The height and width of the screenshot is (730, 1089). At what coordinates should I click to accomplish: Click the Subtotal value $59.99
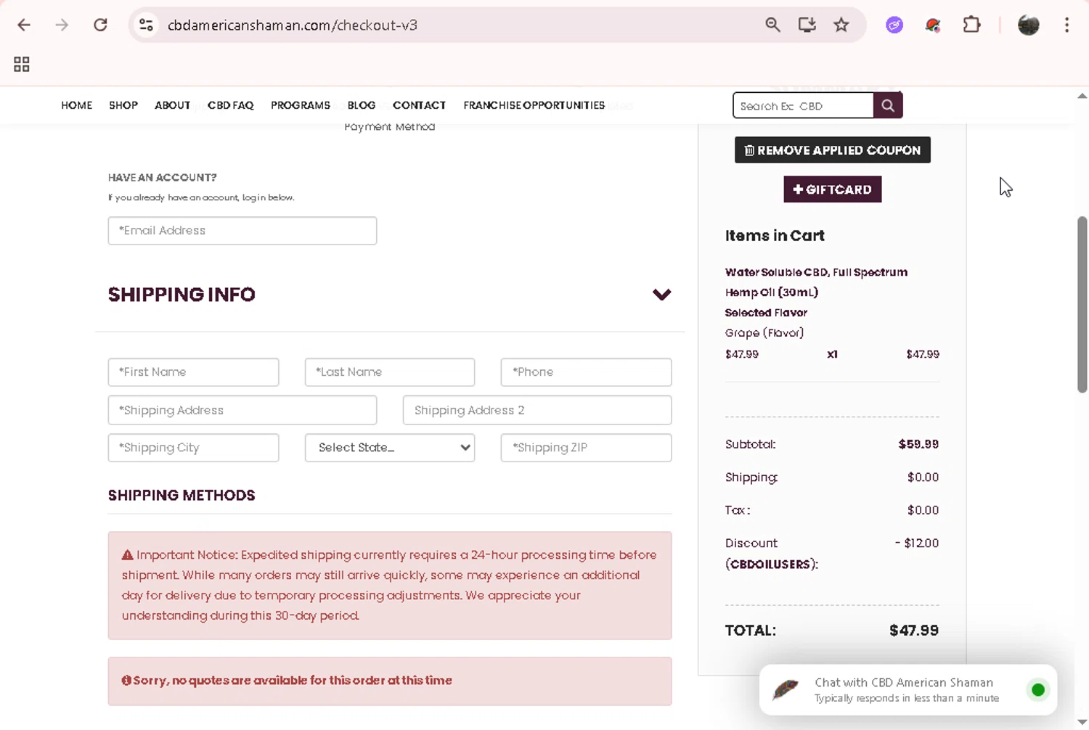918,444
